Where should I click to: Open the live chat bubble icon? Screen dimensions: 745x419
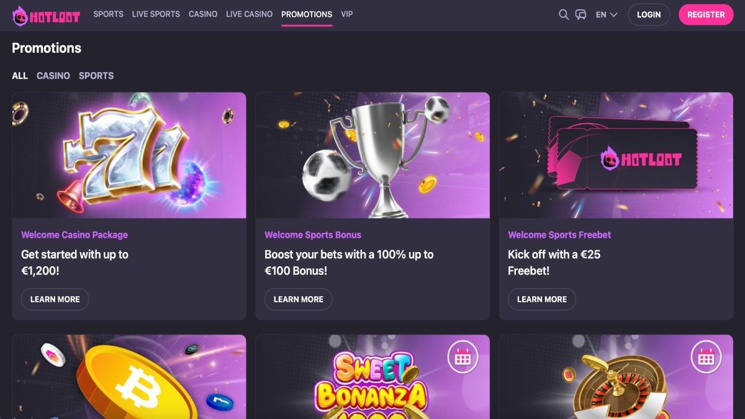click(x=581, y=14)
